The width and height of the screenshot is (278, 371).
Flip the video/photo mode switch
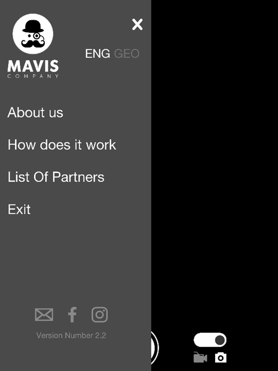tap(210, 340)
